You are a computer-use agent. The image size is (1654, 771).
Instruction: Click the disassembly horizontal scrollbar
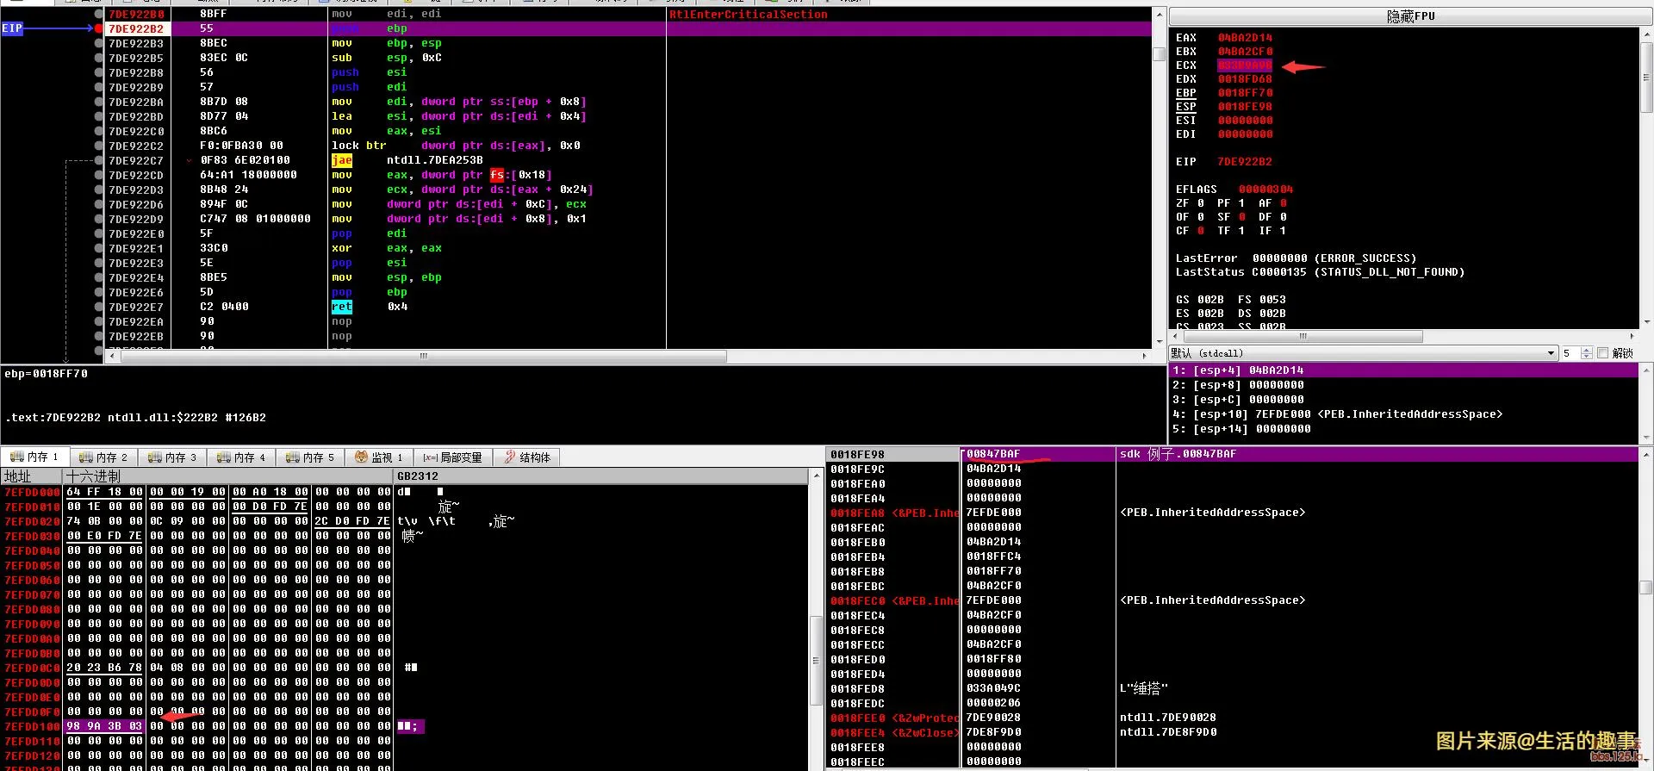422,356
